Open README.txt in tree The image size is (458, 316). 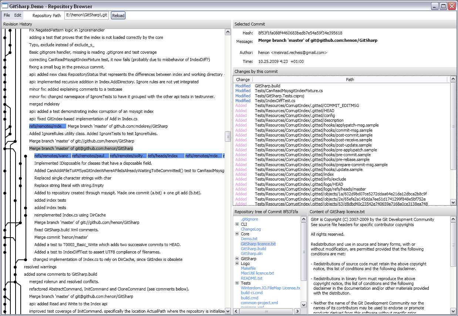pyautogui.click(x=252, y=278)
